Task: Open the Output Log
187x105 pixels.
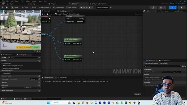Action: click(18, 99)
